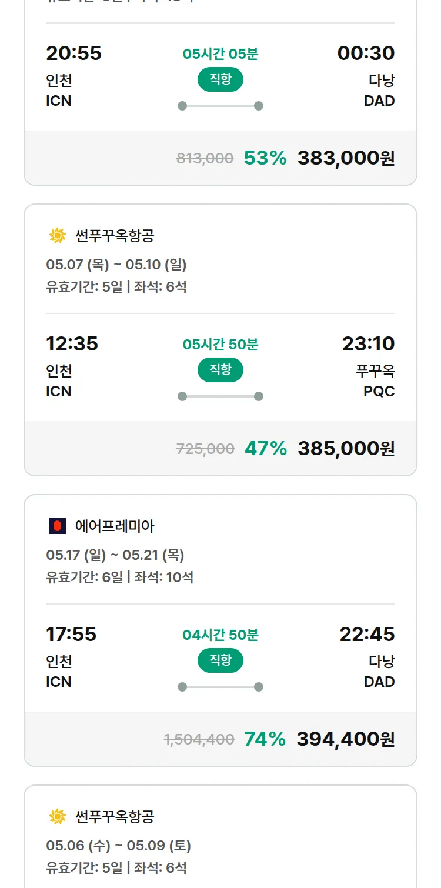Click the 05.17 (일) ~ 05.21 (목) date range
441x888 pixels.
(115, 555)
